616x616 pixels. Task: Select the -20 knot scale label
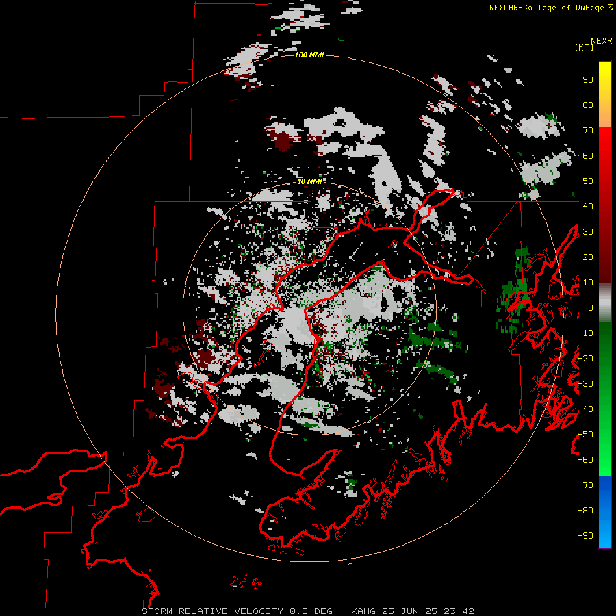(585, 358)
